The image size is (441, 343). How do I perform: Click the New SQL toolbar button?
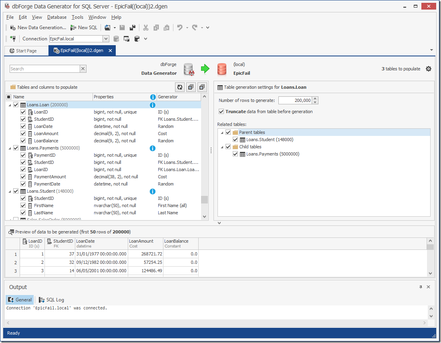click(x=84, y=28)
